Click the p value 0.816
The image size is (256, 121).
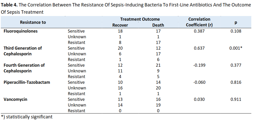tap(236, 82)
